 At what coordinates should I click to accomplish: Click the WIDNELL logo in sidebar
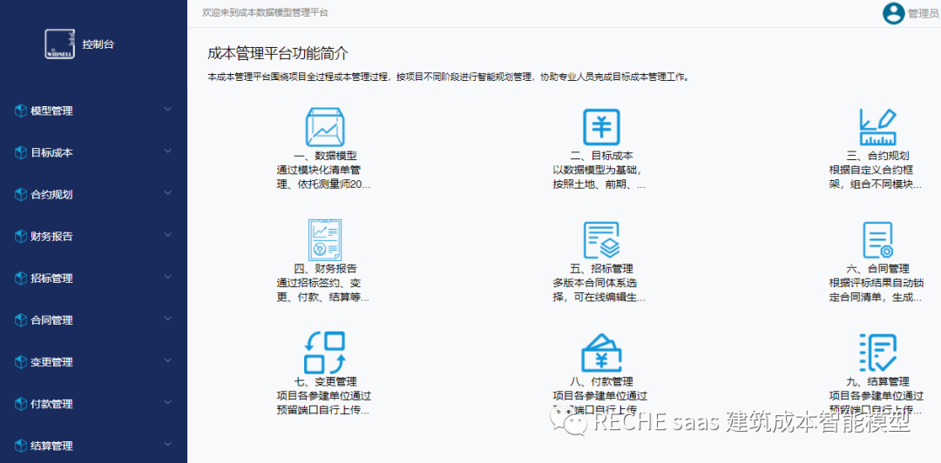tap(59, 44)
